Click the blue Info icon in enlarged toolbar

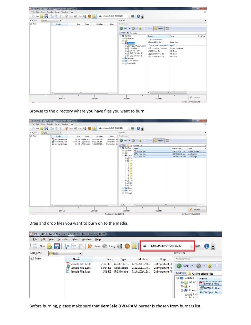207,246
